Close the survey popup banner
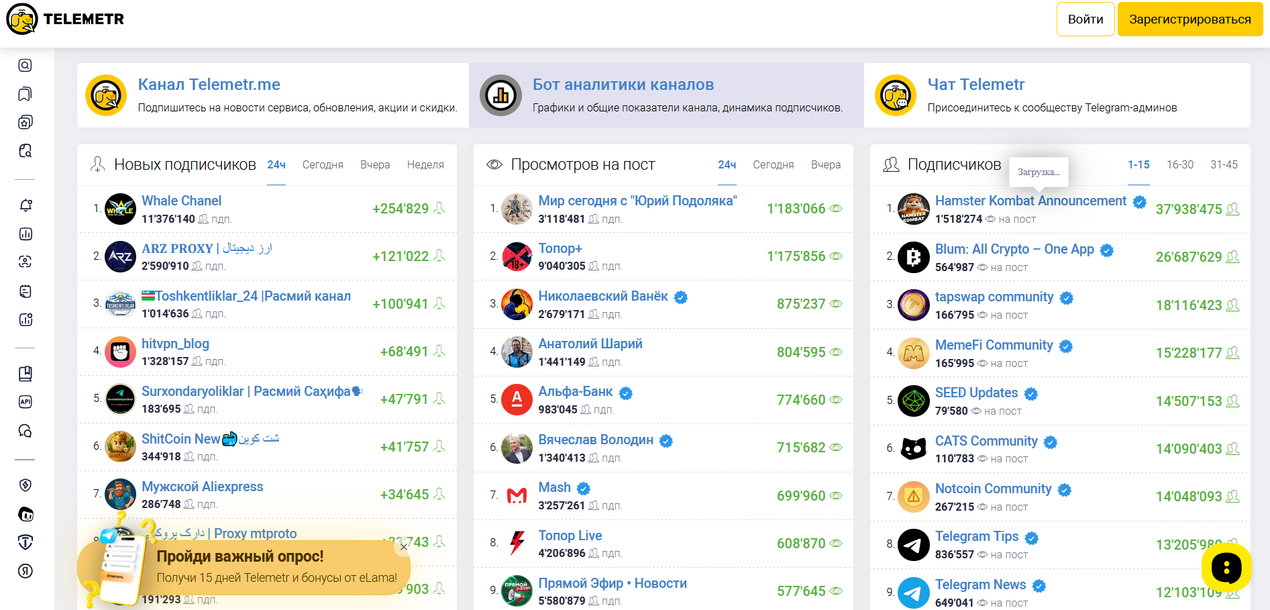This screenshot has width=1270, height=610. tap(403, 547)
